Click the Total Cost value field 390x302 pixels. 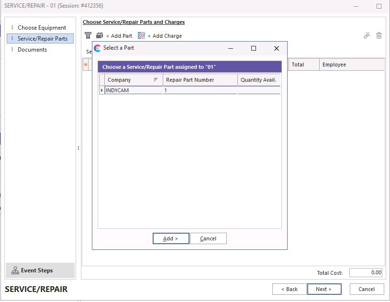(x=366, y=273)
